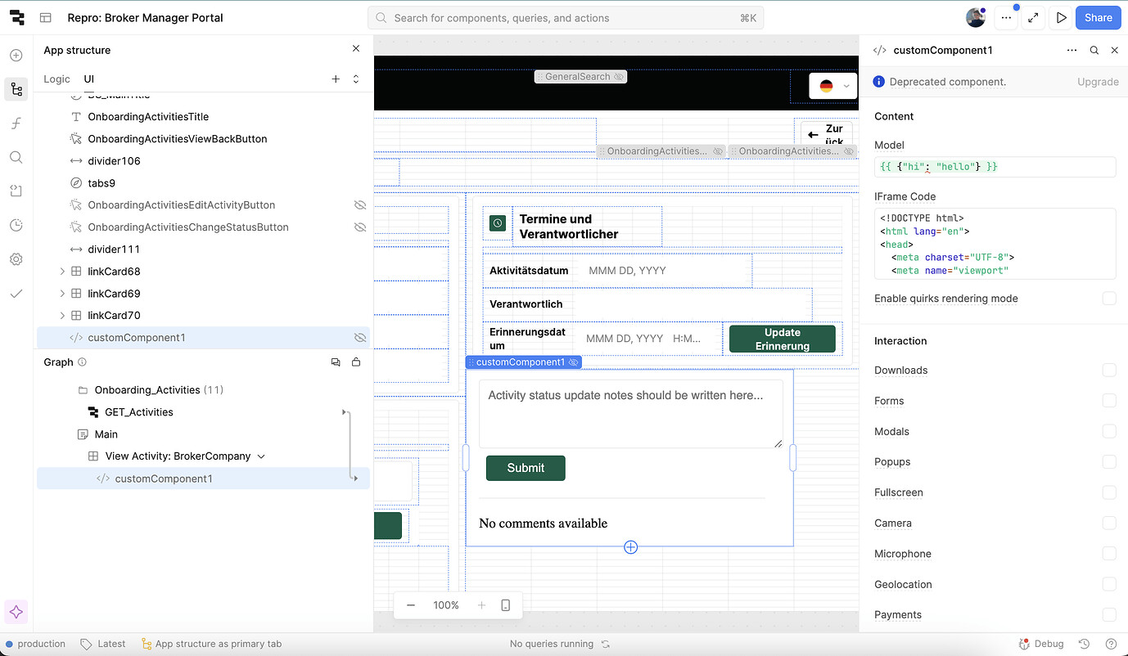Click the preview play icon
The width and height of the screenshot is (1128, 656).
click(1062, 17)
